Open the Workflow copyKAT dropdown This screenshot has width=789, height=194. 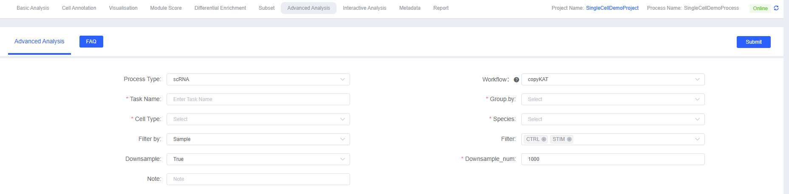coord(612,79)
